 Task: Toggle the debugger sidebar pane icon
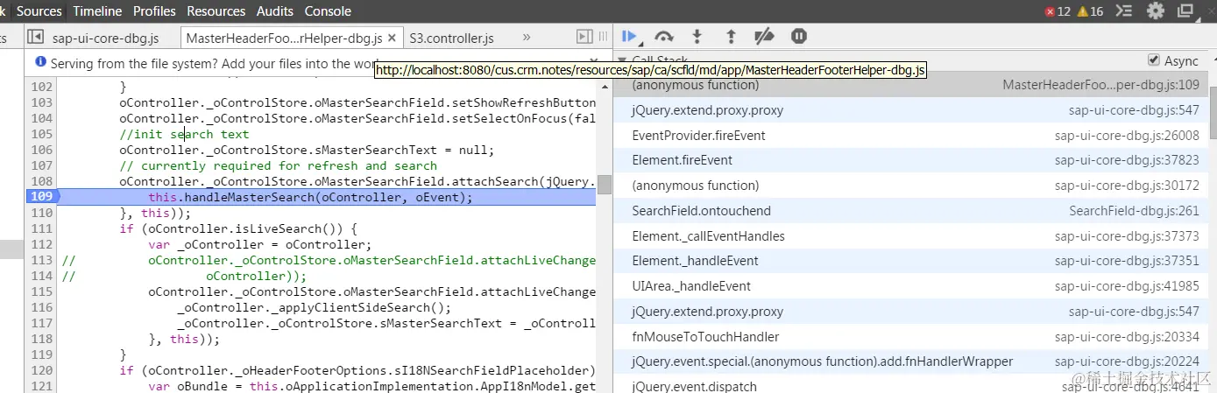(x=584, y=37)
